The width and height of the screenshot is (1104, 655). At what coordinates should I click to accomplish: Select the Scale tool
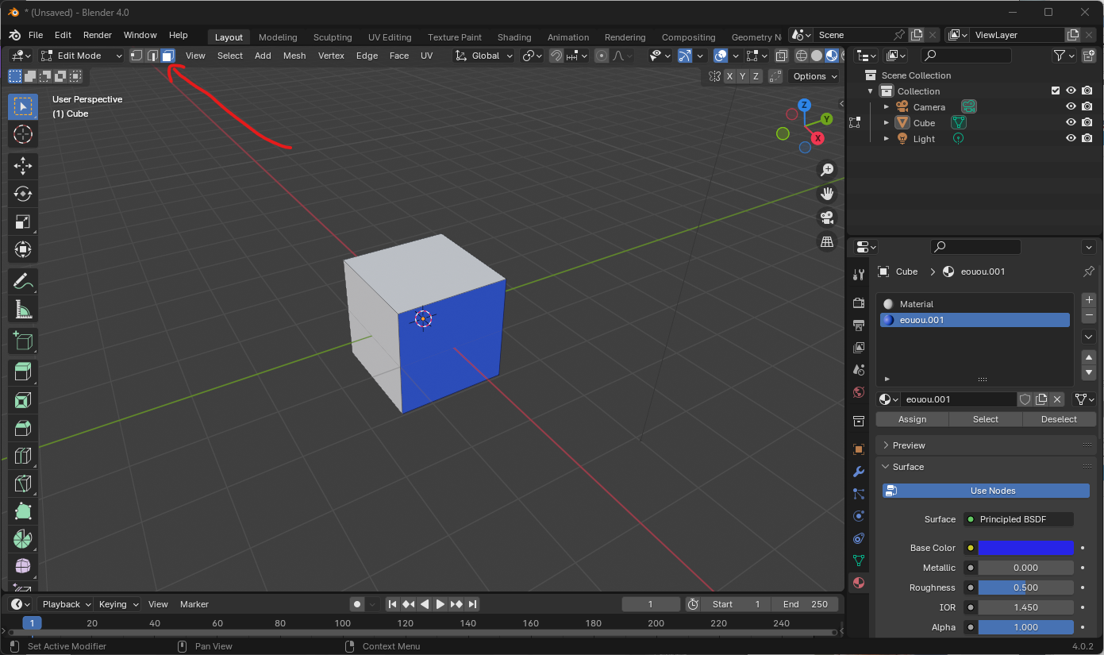point(23,222)
